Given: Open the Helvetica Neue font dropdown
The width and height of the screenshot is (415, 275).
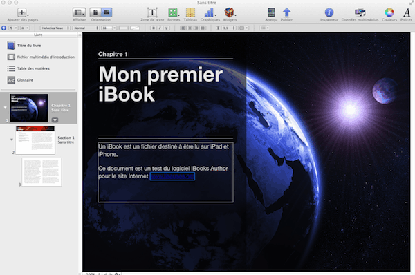Looking at the screenshot, I should [x=55, y=28].
